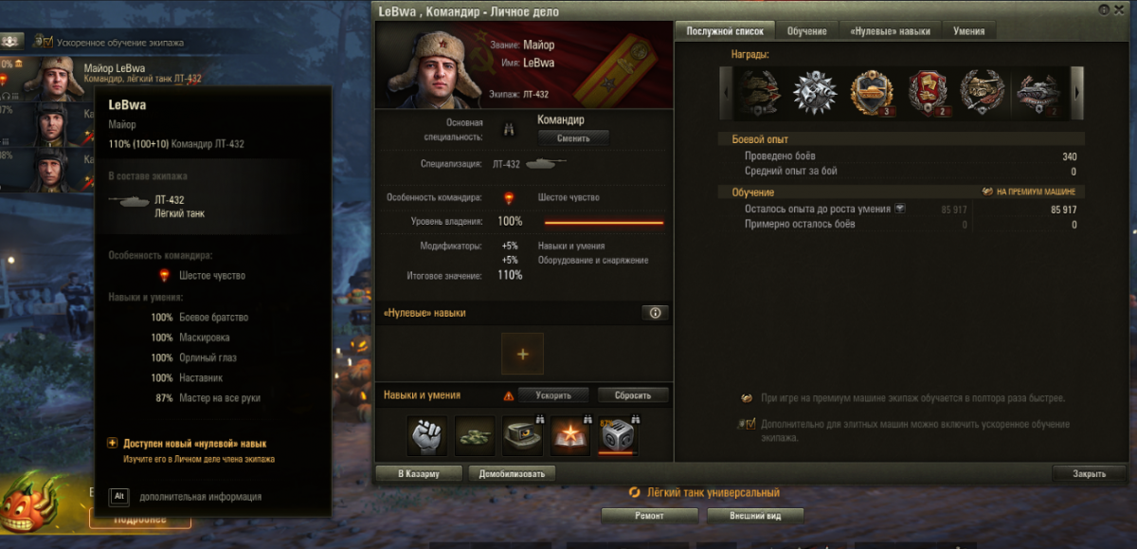Select the Jack of All Trades cube icon
Viewport: 1137px width, 549px height.
point(618,435)
